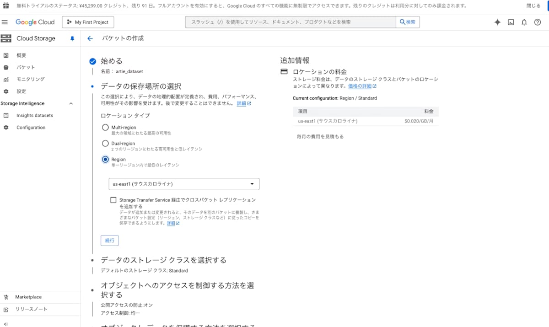The image size is (549, 327).
Task: Click the us-east1 (サウスカロライナ) pricing row
Action: tap(366, 121)
